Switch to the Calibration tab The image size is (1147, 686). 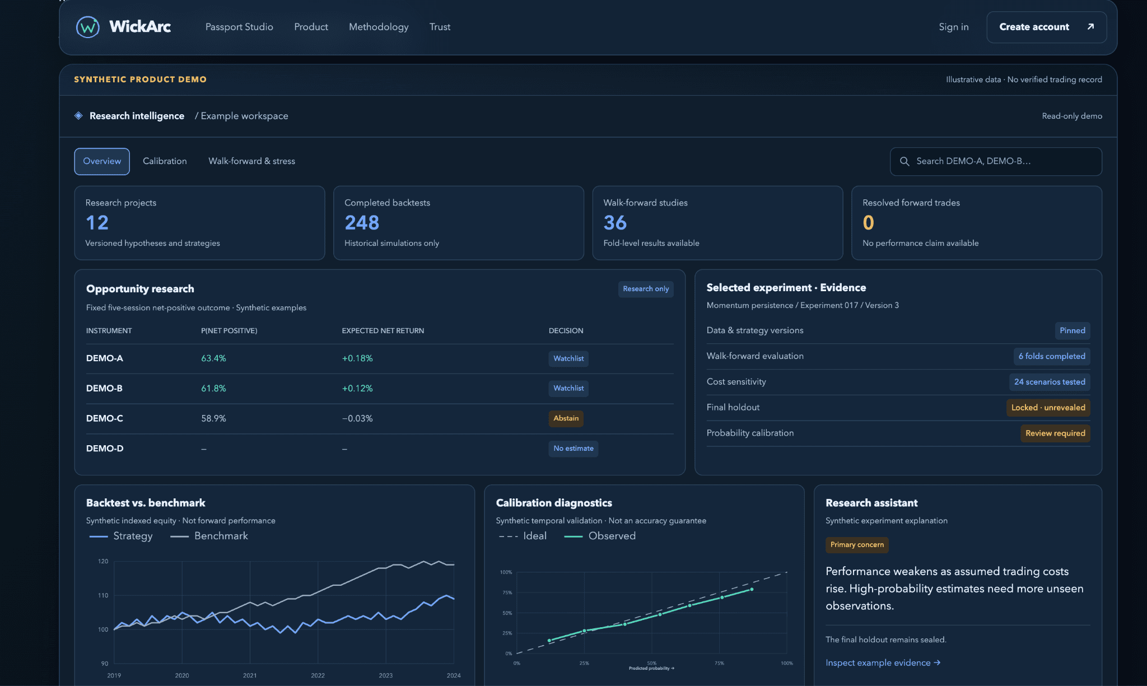[x=165, y=161]
